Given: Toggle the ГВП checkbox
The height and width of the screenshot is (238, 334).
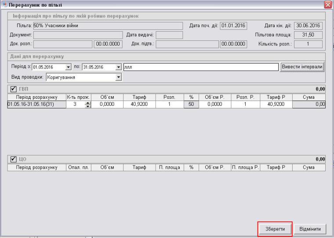Looking at the screenshot, I should (x=13, y=89).
